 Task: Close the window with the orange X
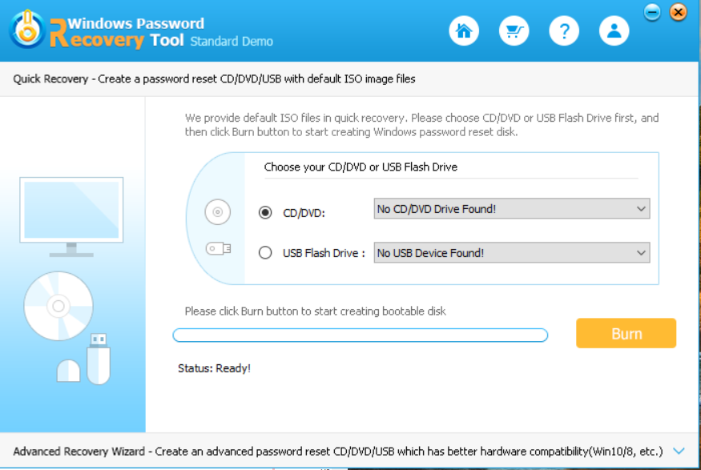(679, 12)
